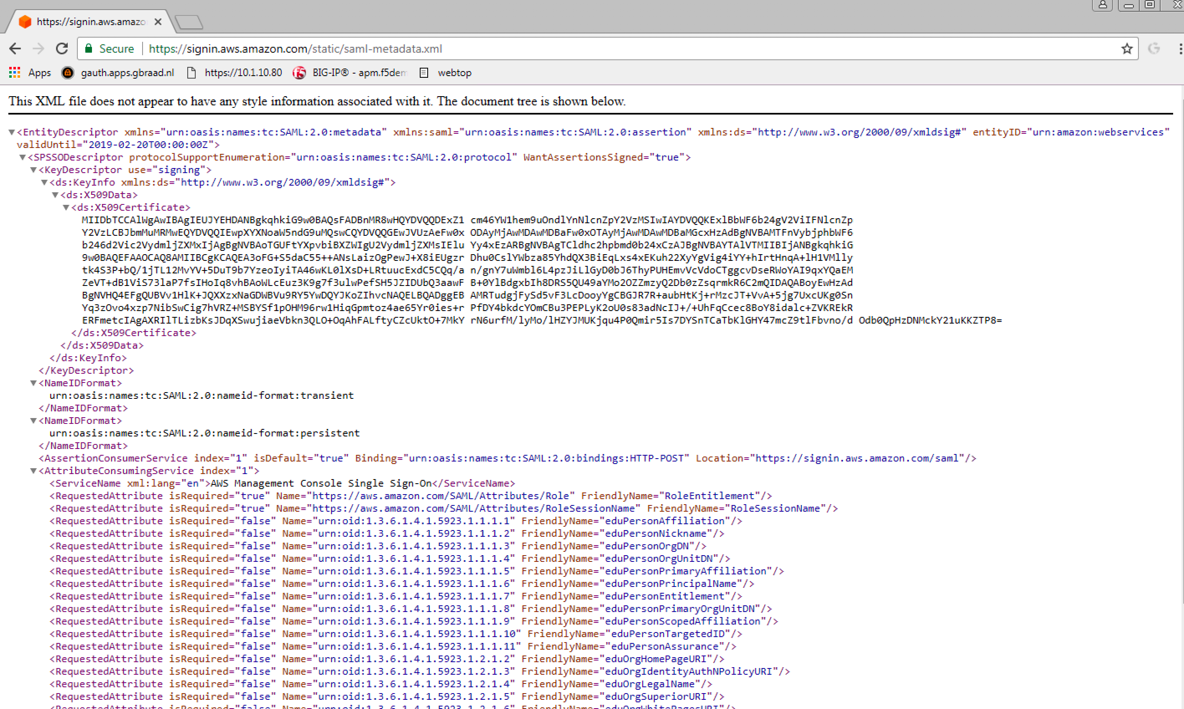Click the eduPersonAssurance attribute line
This screenshot has height=709, width=1184.
(393, 646)
